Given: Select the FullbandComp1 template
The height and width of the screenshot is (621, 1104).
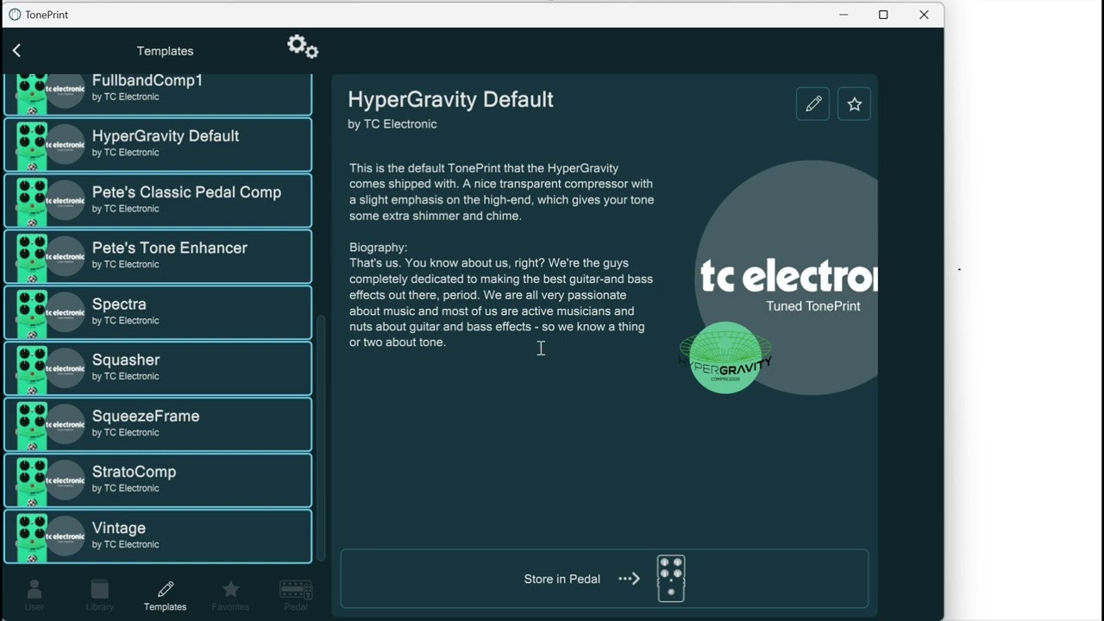Looking at the screenshot, I should (x=158, y=94).
